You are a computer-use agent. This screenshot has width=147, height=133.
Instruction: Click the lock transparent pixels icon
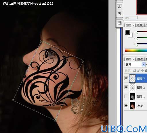(134, 70)
